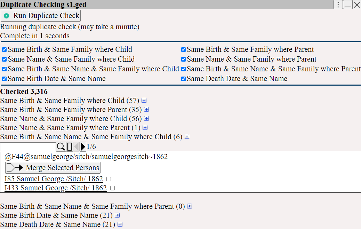The width and height of the screenshot is (361, 229).
Task: Click the magnifying glass search icon
Action: [61, 147]
